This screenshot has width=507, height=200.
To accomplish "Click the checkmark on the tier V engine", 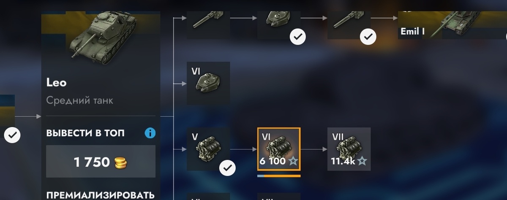I will pos(228,168).
